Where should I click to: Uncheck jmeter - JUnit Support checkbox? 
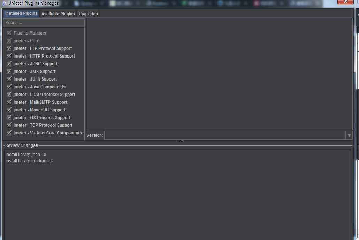(9, 79)
